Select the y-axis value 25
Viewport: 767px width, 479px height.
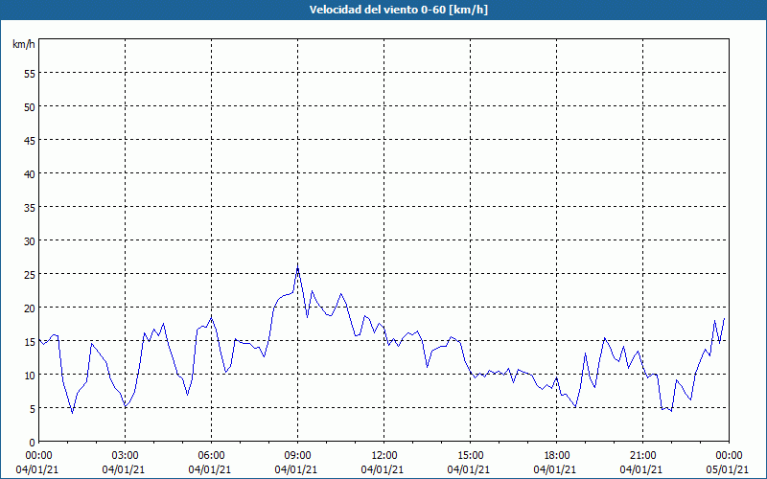30,275
